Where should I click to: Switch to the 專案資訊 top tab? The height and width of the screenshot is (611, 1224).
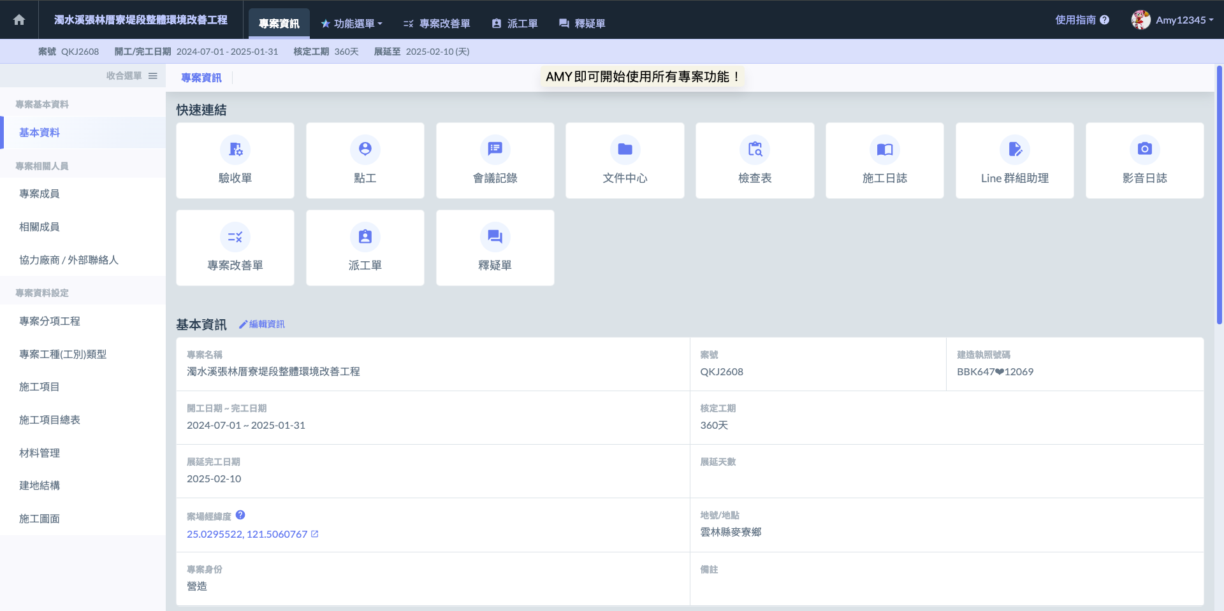(x=279, y=24)
